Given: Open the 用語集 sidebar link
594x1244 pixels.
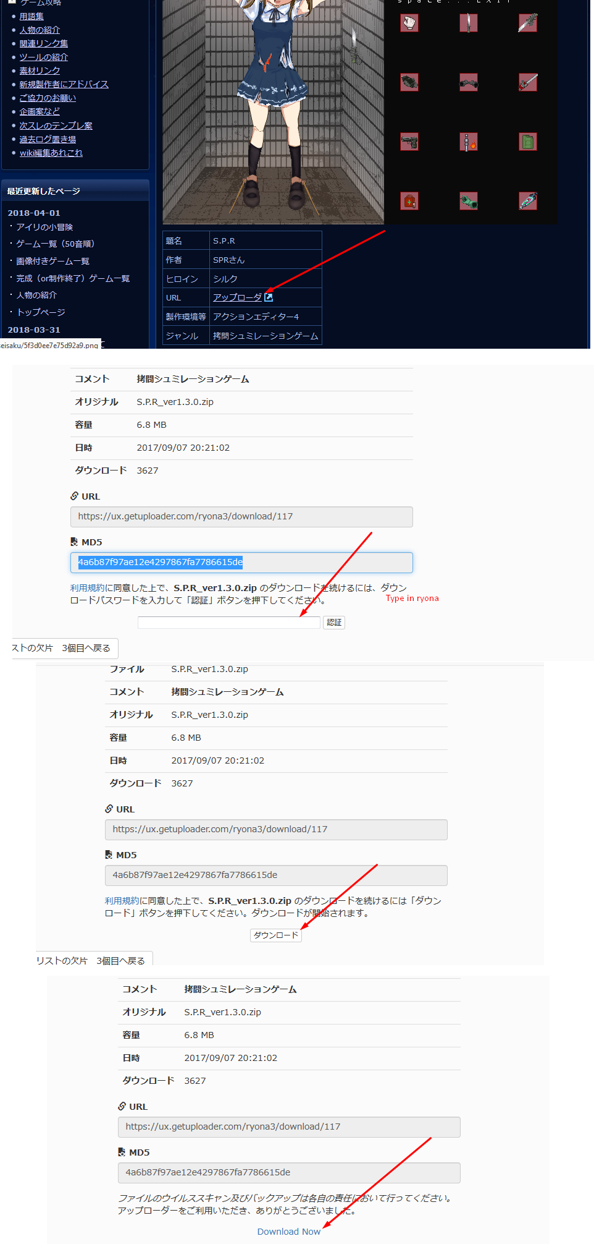Looking at the screenshot, I should pyautogui.click(x=31, y=17).
